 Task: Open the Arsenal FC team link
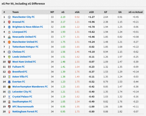tap(19, 22)
